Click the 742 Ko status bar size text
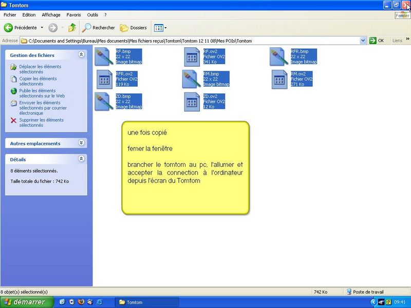 [x=321, y=292]
